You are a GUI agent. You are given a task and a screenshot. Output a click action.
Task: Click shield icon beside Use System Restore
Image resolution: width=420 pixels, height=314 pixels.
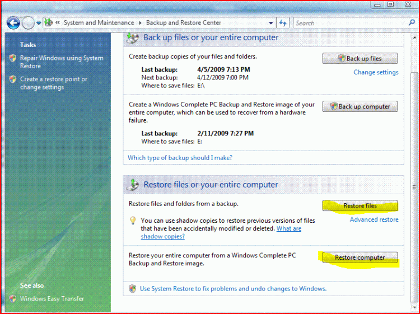tap(132, 289)
